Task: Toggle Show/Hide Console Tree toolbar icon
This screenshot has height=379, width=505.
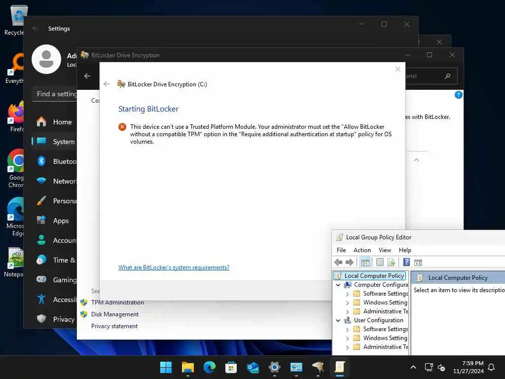Action: coord(365,263)
